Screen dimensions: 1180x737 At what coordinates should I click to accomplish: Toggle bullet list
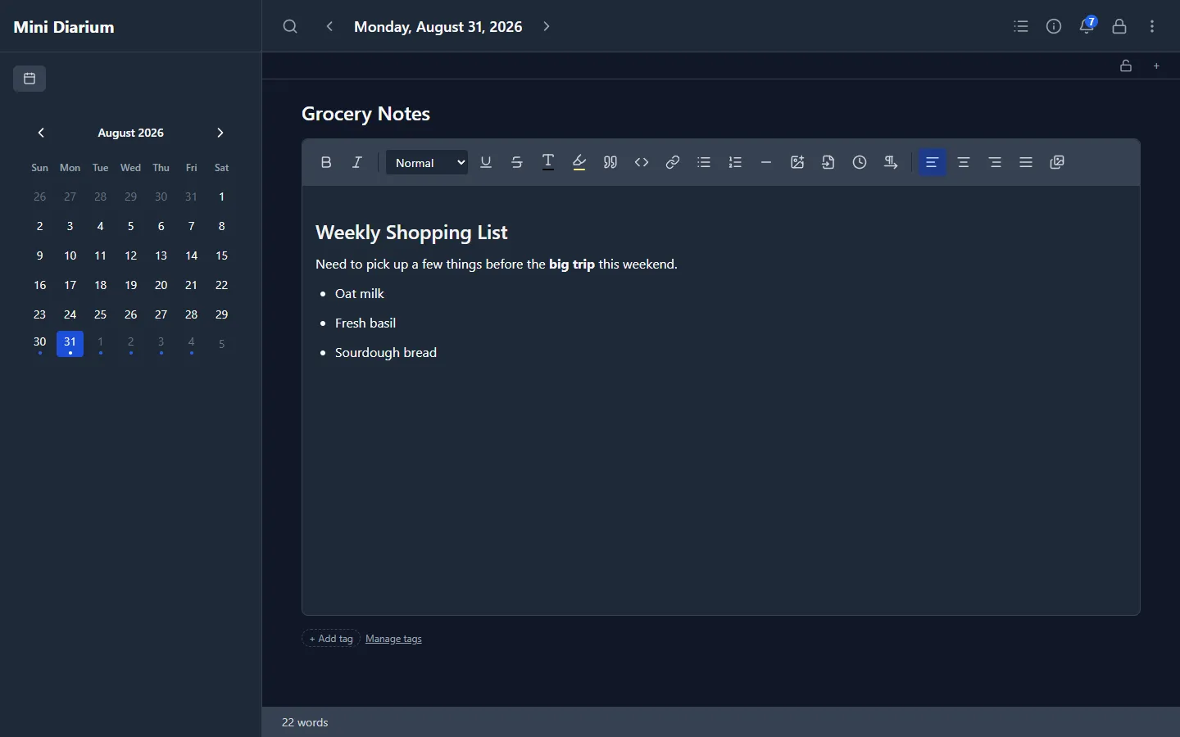tap(704, 162)
